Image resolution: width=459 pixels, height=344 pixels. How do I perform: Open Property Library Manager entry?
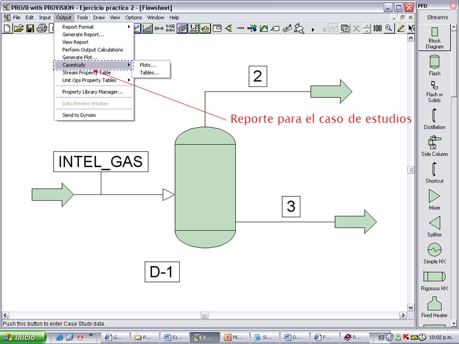tap(94, 92)
